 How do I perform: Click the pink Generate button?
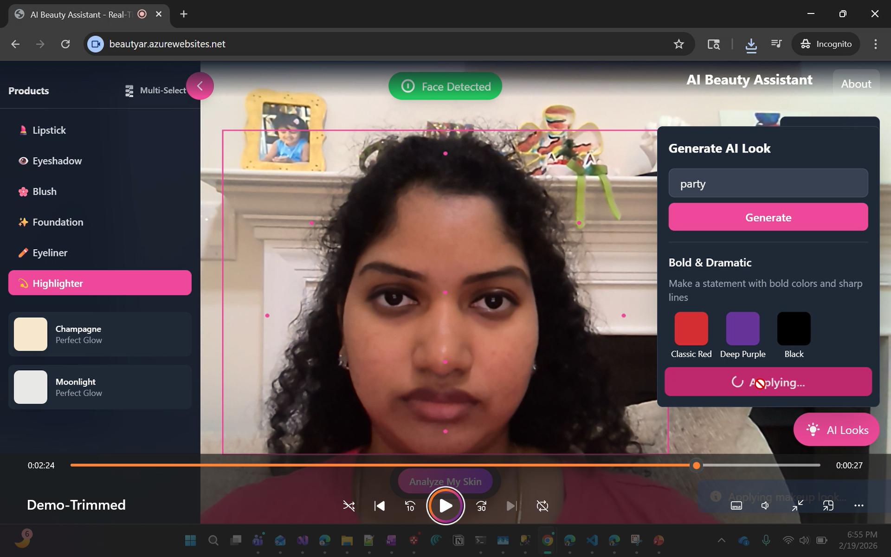tap(768, 217)
